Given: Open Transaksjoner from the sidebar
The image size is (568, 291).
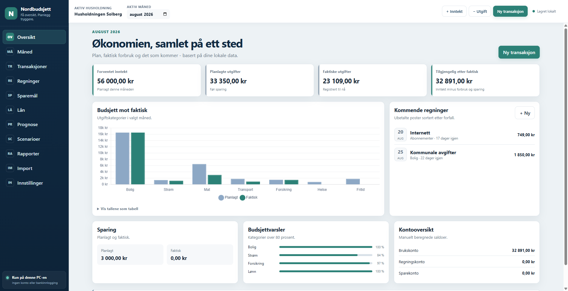Looking at the screenshot, I should pyautogui.click(x=34, y=66).
